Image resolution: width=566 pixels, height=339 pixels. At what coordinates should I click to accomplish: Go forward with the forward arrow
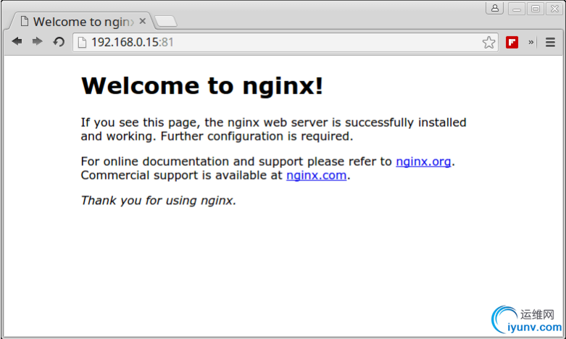pyautogui.click(x=37, y=42)
